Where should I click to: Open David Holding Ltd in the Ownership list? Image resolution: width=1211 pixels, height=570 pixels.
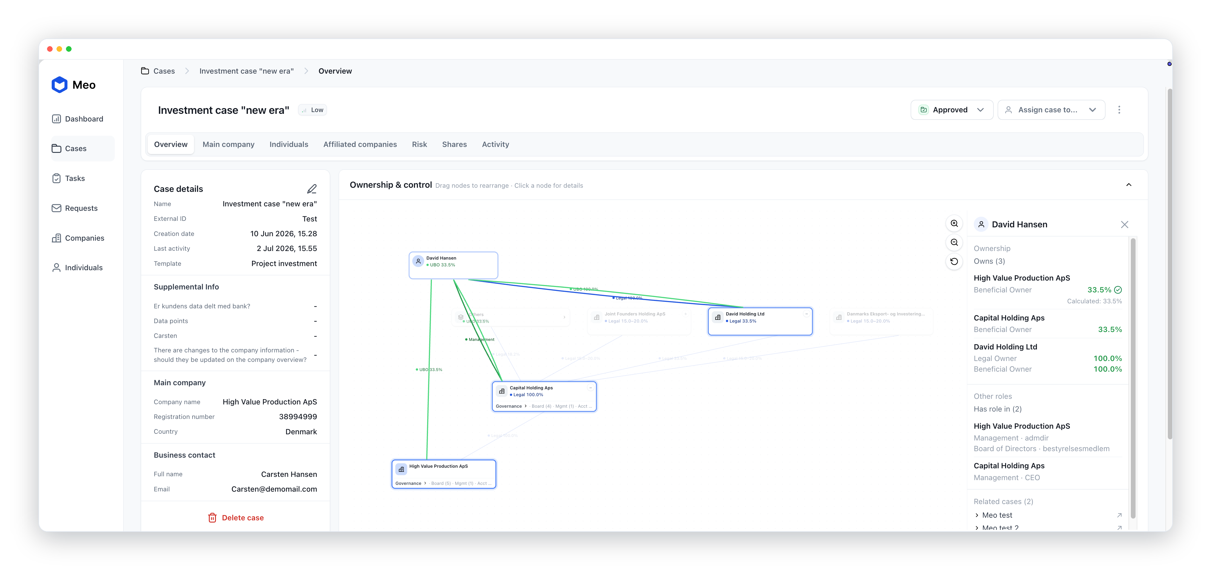[1005, 347]
